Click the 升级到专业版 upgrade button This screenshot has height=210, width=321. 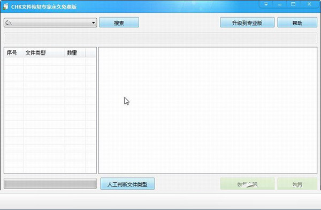coord(247,22)
